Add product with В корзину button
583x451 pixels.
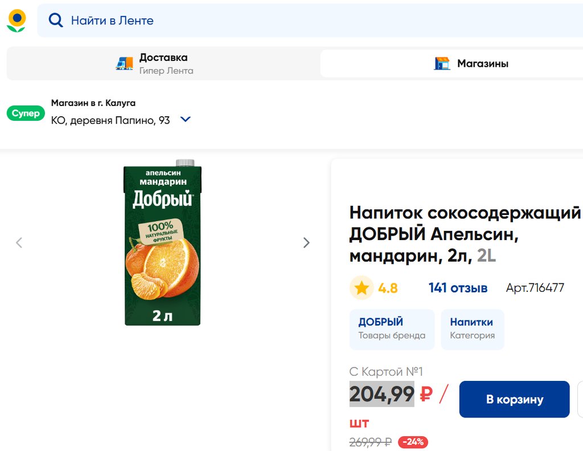click(x=514, y=399)
